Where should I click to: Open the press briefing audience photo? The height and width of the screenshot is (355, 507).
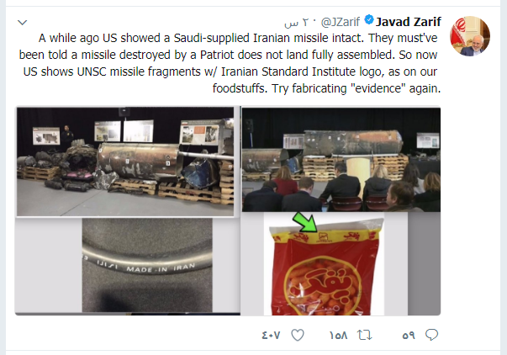341,160
